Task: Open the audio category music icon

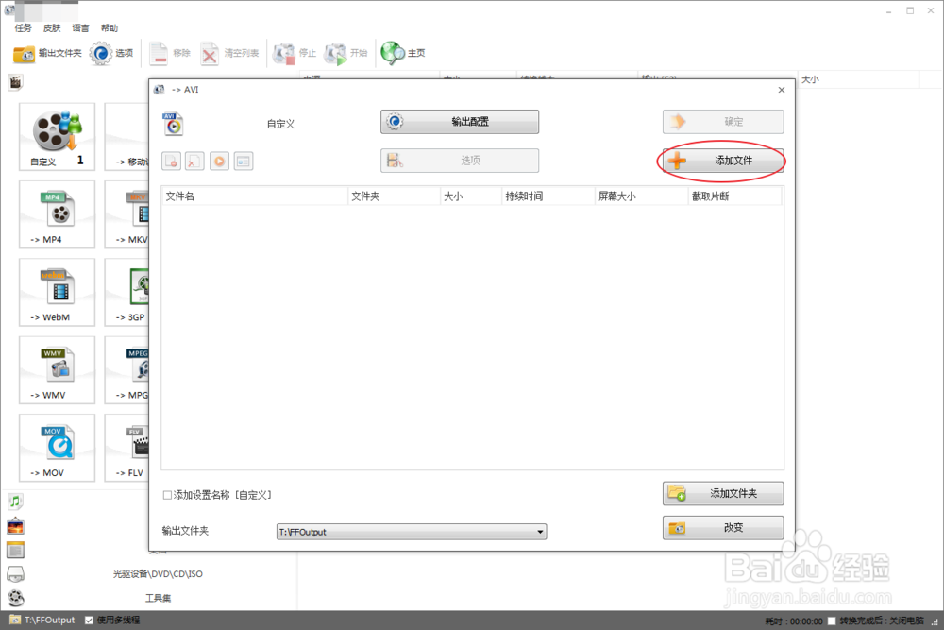Action: pos(15,502)
